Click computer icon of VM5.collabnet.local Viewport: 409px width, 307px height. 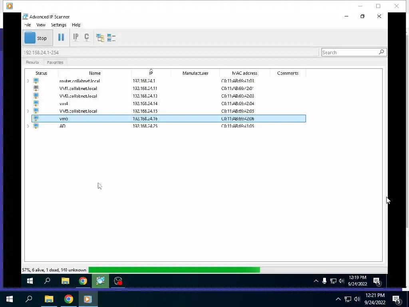click(36, 111)
